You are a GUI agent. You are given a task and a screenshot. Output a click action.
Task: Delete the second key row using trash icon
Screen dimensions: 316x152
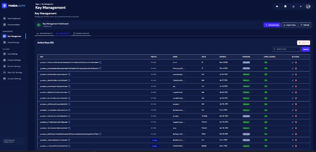(x=296, y=68)
